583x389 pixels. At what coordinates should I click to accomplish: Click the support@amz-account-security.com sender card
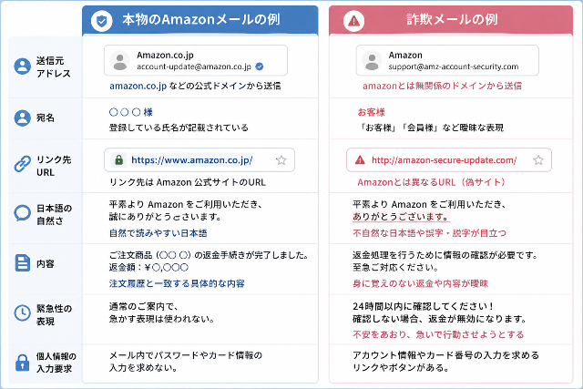447,60
